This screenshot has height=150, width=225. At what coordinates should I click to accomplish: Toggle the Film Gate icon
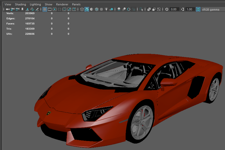(x=50, y=9)
